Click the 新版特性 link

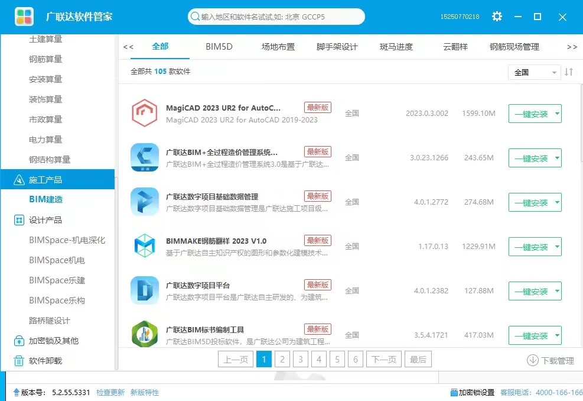[x=145, y=393]
